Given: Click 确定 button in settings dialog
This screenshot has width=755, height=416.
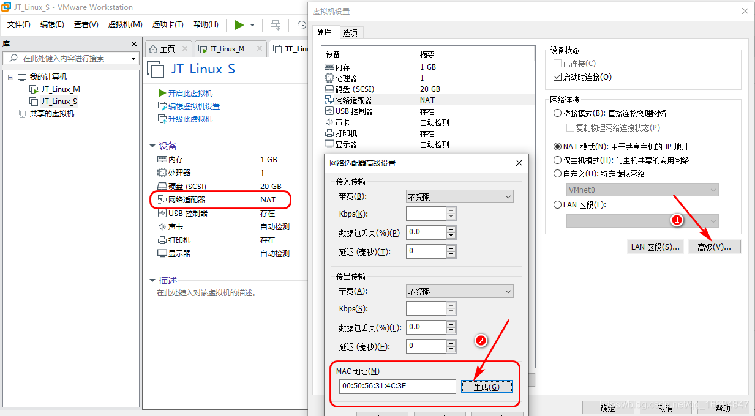Looking at the screenshot, I should 608,408.
